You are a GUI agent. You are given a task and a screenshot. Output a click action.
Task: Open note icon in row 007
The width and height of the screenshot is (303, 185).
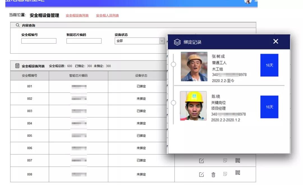(x=225, y=160)
